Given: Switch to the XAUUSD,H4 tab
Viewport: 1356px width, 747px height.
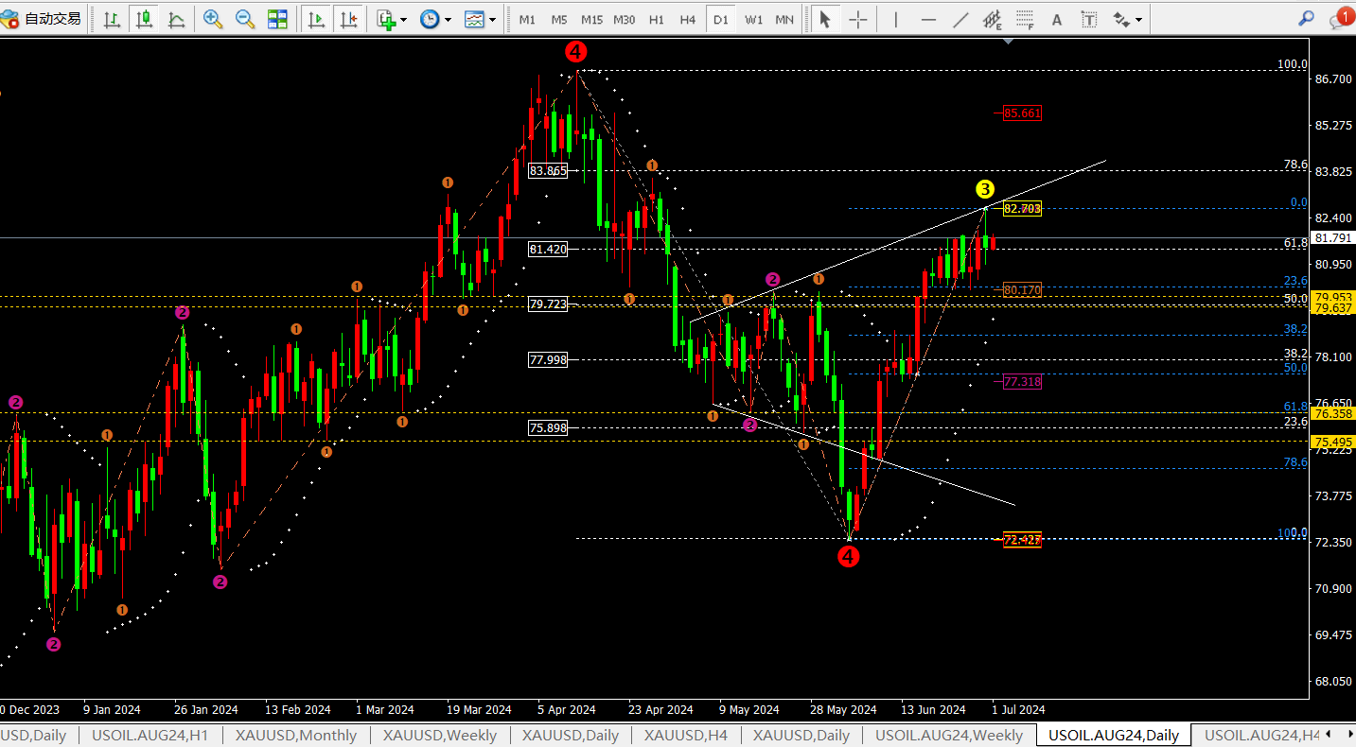Looking at the screenshot, I should [x=686, y=735].
